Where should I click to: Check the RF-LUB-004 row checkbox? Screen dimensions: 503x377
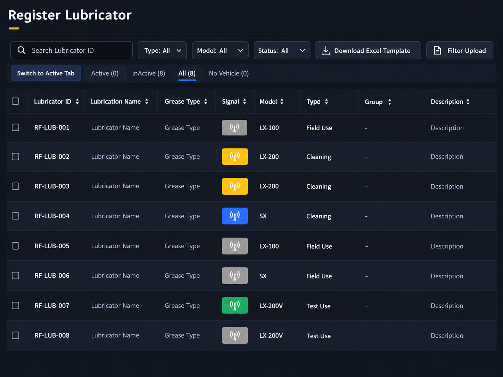coord(16,216)
